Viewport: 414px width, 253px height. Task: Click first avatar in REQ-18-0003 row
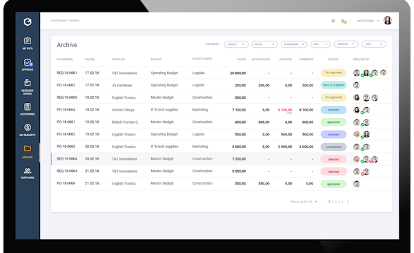pyautogui.click(x=357, y=97)
